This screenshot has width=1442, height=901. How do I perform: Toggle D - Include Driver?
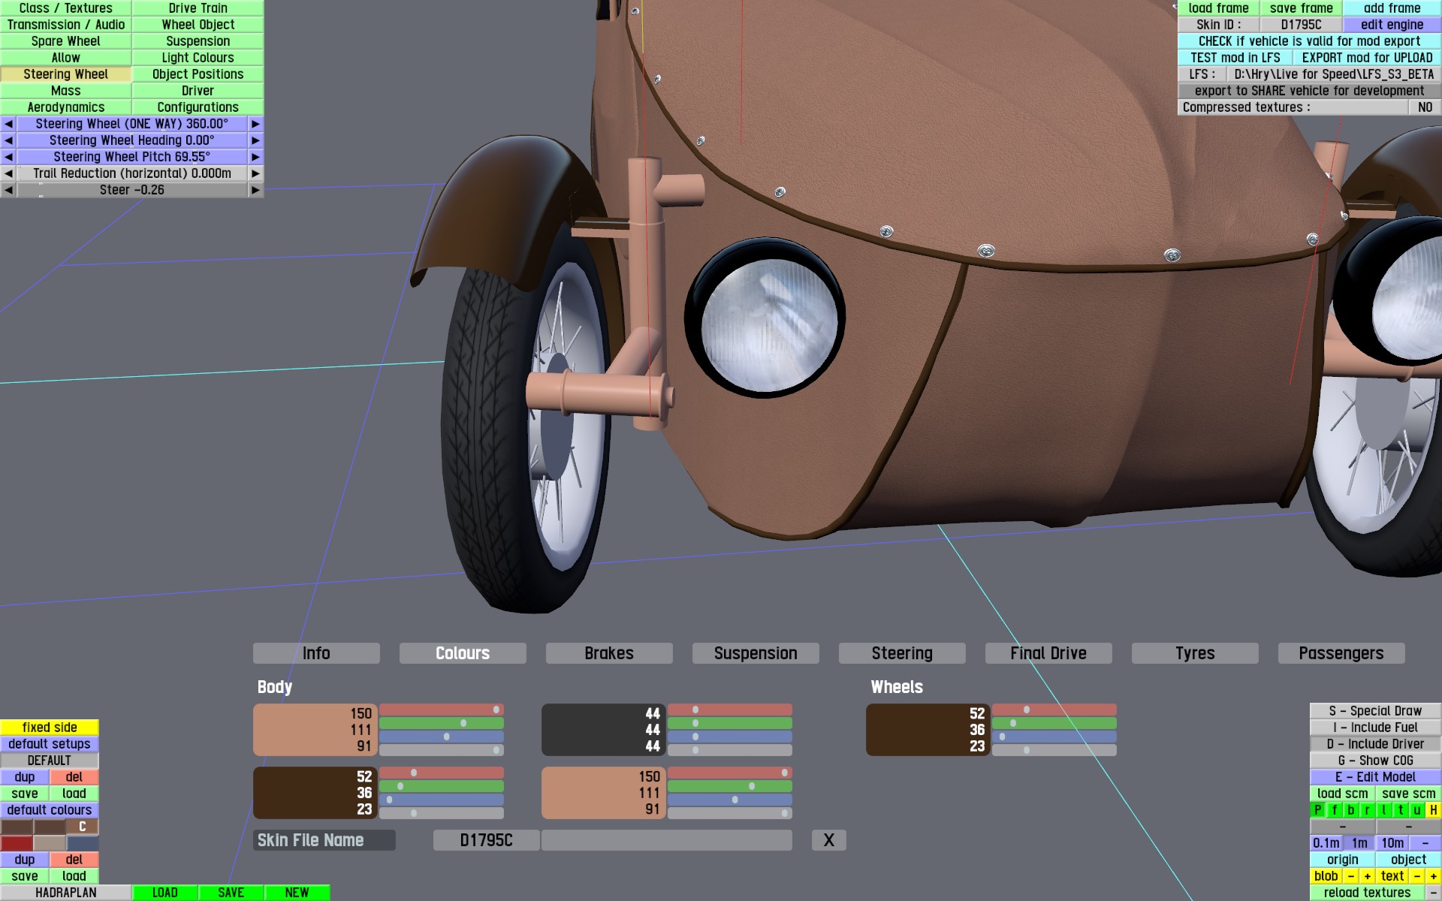point(1375,744)
